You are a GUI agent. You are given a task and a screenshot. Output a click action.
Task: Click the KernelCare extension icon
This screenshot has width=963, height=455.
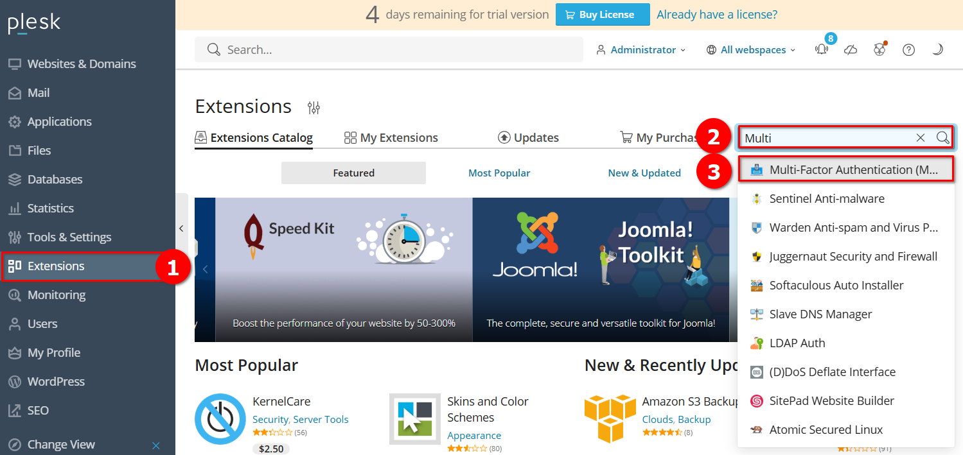click(220, 419)
